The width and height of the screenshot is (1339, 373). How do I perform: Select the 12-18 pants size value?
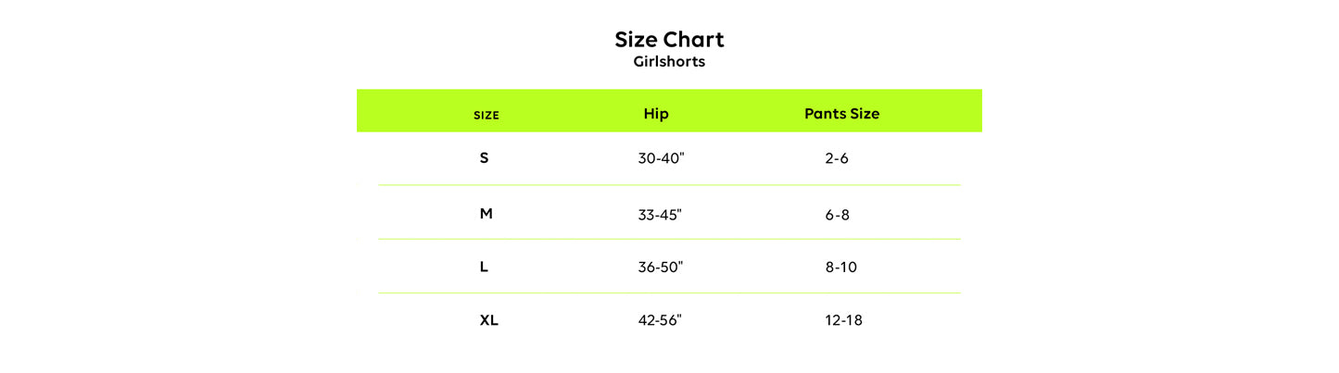point(843,320)
